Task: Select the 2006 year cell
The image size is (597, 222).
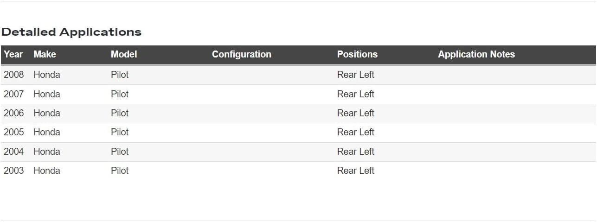Action: point(14,113)
